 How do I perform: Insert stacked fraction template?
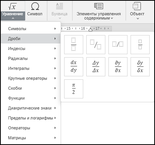coord(74,45)
